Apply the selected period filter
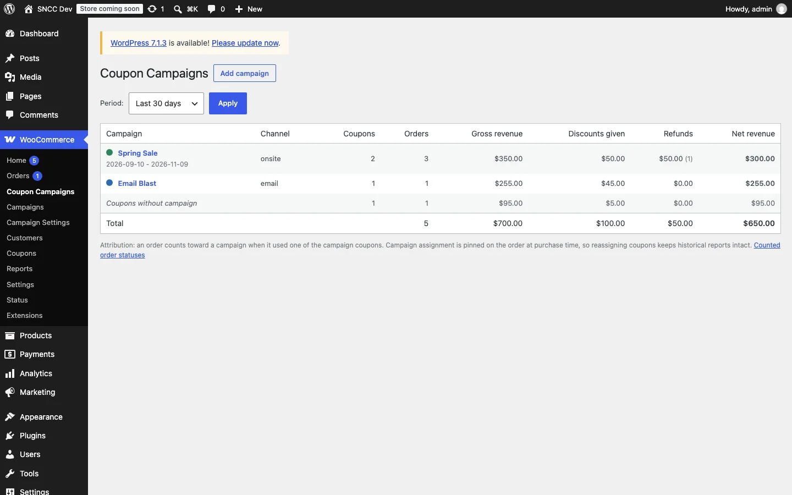The height and width of the screenshot is (495, 792). tap(228, 103)
